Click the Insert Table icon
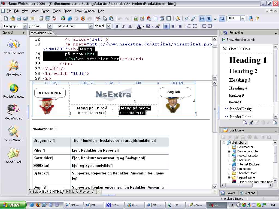The width and height of the screenshot is (279, 209). point(156,19)
